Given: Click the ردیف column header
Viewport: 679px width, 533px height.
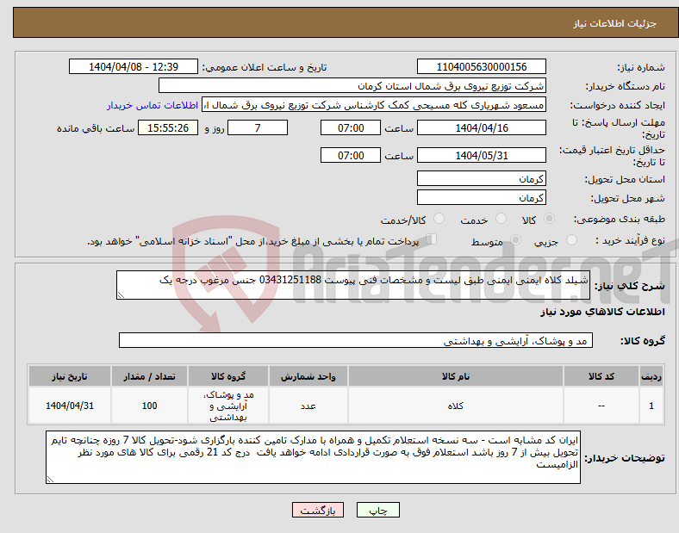Looking at the screenshot, I should (x=651, y=376).
